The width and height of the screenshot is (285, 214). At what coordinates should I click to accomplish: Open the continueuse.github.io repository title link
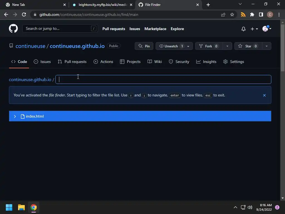77,46
